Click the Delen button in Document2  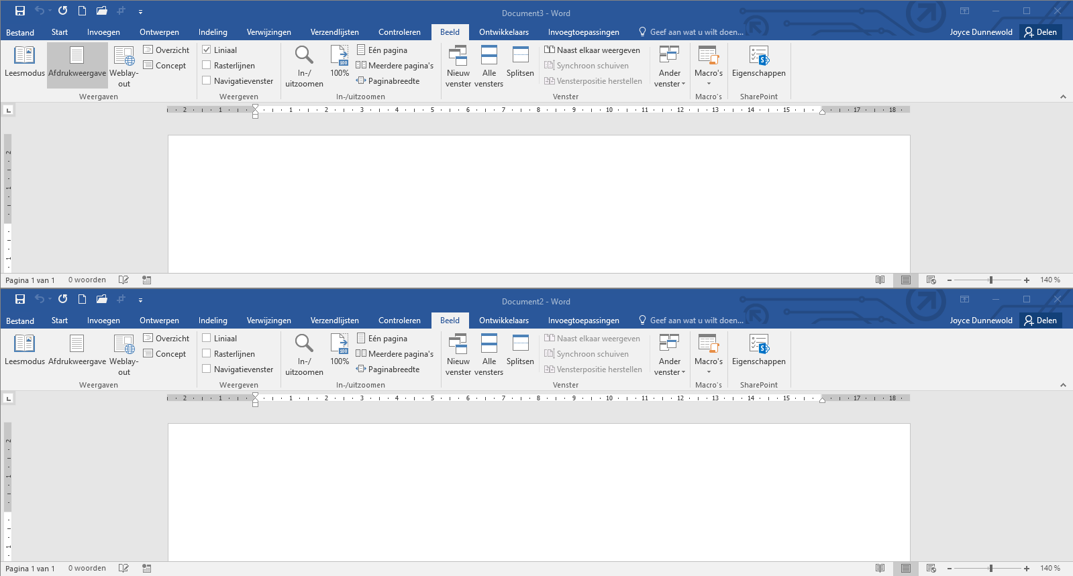point(1041,321)
